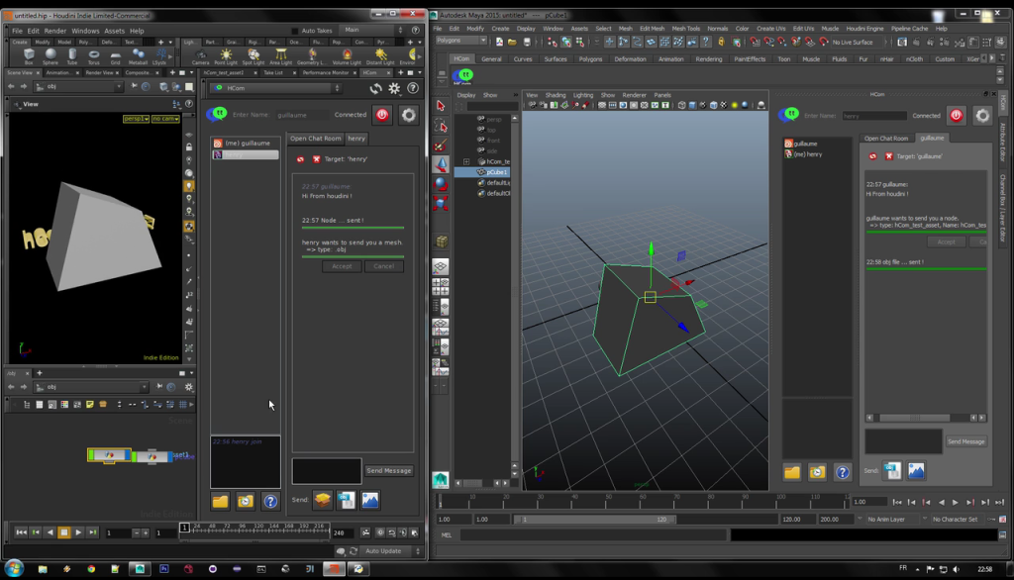Enable the Auto Takes checkbox
This screenshot has height=580, width=1014.
[x=295, y=31]
